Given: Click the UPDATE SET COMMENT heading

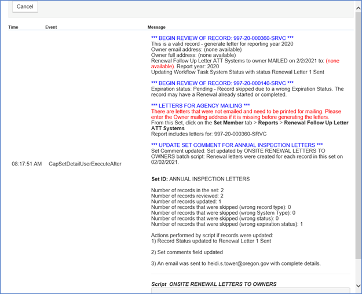Looking at the screenshot, I should [x=237, y=144].
